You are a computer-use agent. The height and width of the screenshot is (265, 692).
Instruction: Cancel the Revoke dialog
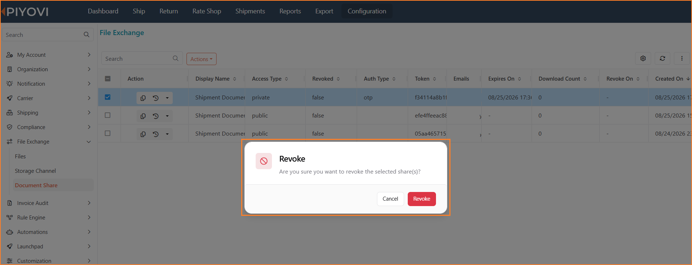click(390, 199)
